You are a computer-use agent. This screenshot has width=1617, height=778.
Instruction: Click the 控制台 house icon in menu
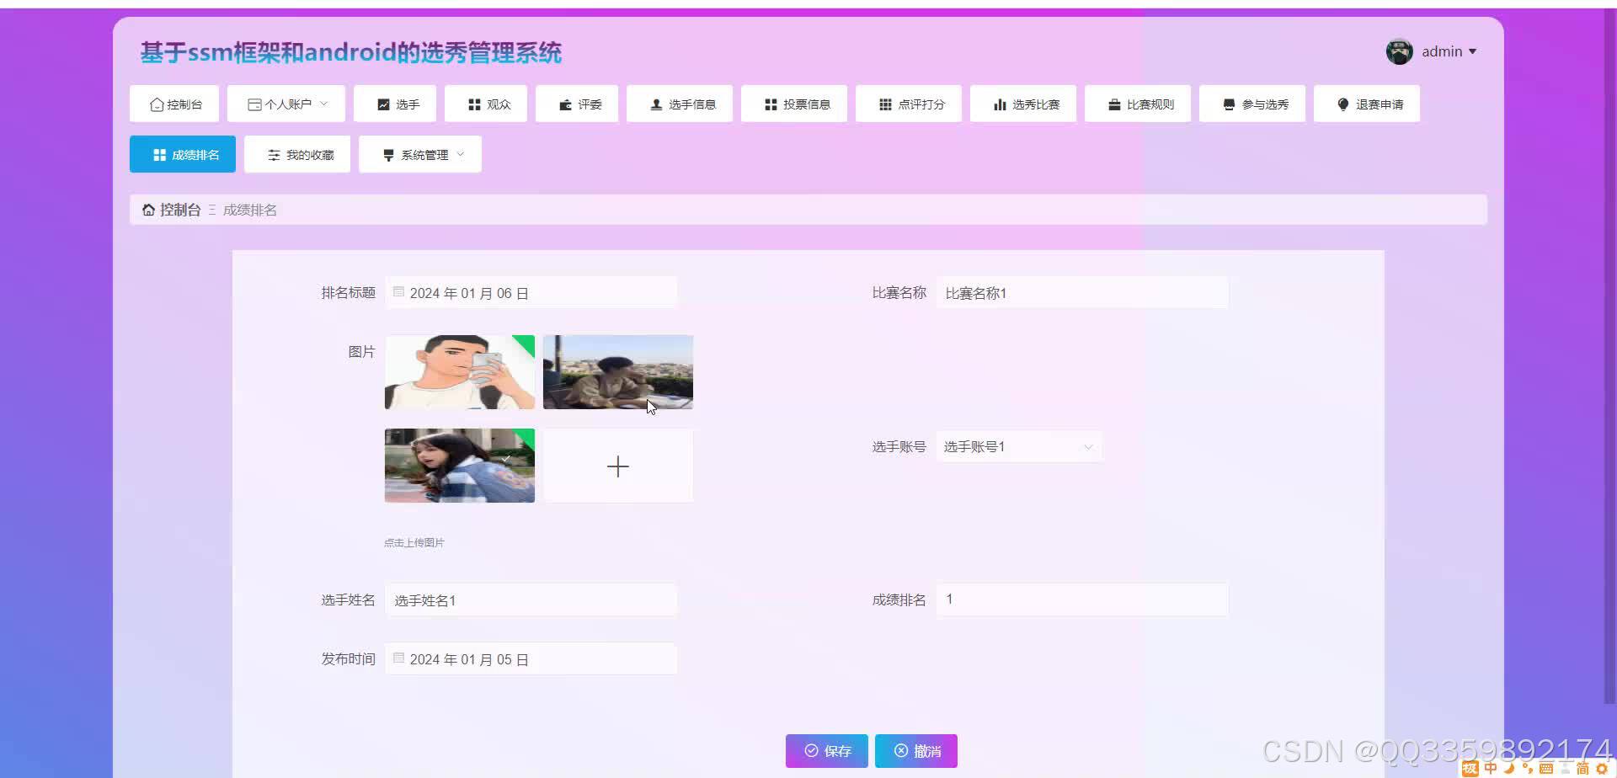click(156, 104)
